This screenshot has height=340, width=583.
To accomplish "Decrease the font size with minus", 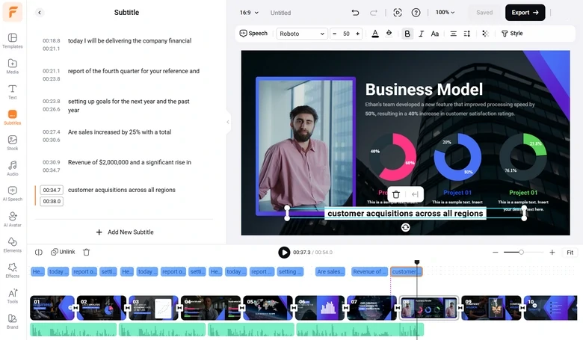I will click(x=334, y=34).
